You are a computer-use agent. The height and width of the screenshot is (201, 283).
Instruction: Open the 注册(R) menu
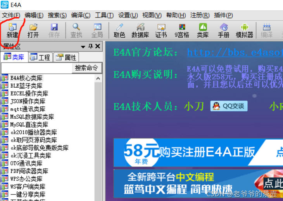[x=200, y=15]
